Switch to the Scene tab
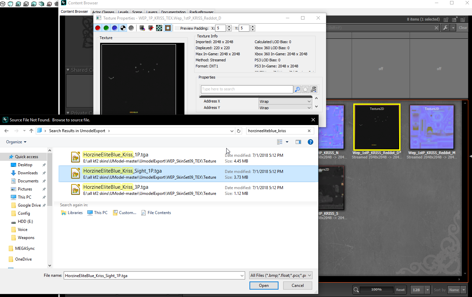The image size is (472, 297). pyautogui.click(x=137, y=12)
